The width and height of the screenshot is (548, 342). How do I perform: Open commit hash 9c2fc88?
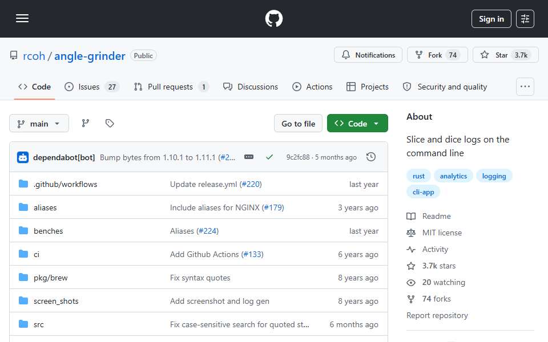click(x=298, y=157)
